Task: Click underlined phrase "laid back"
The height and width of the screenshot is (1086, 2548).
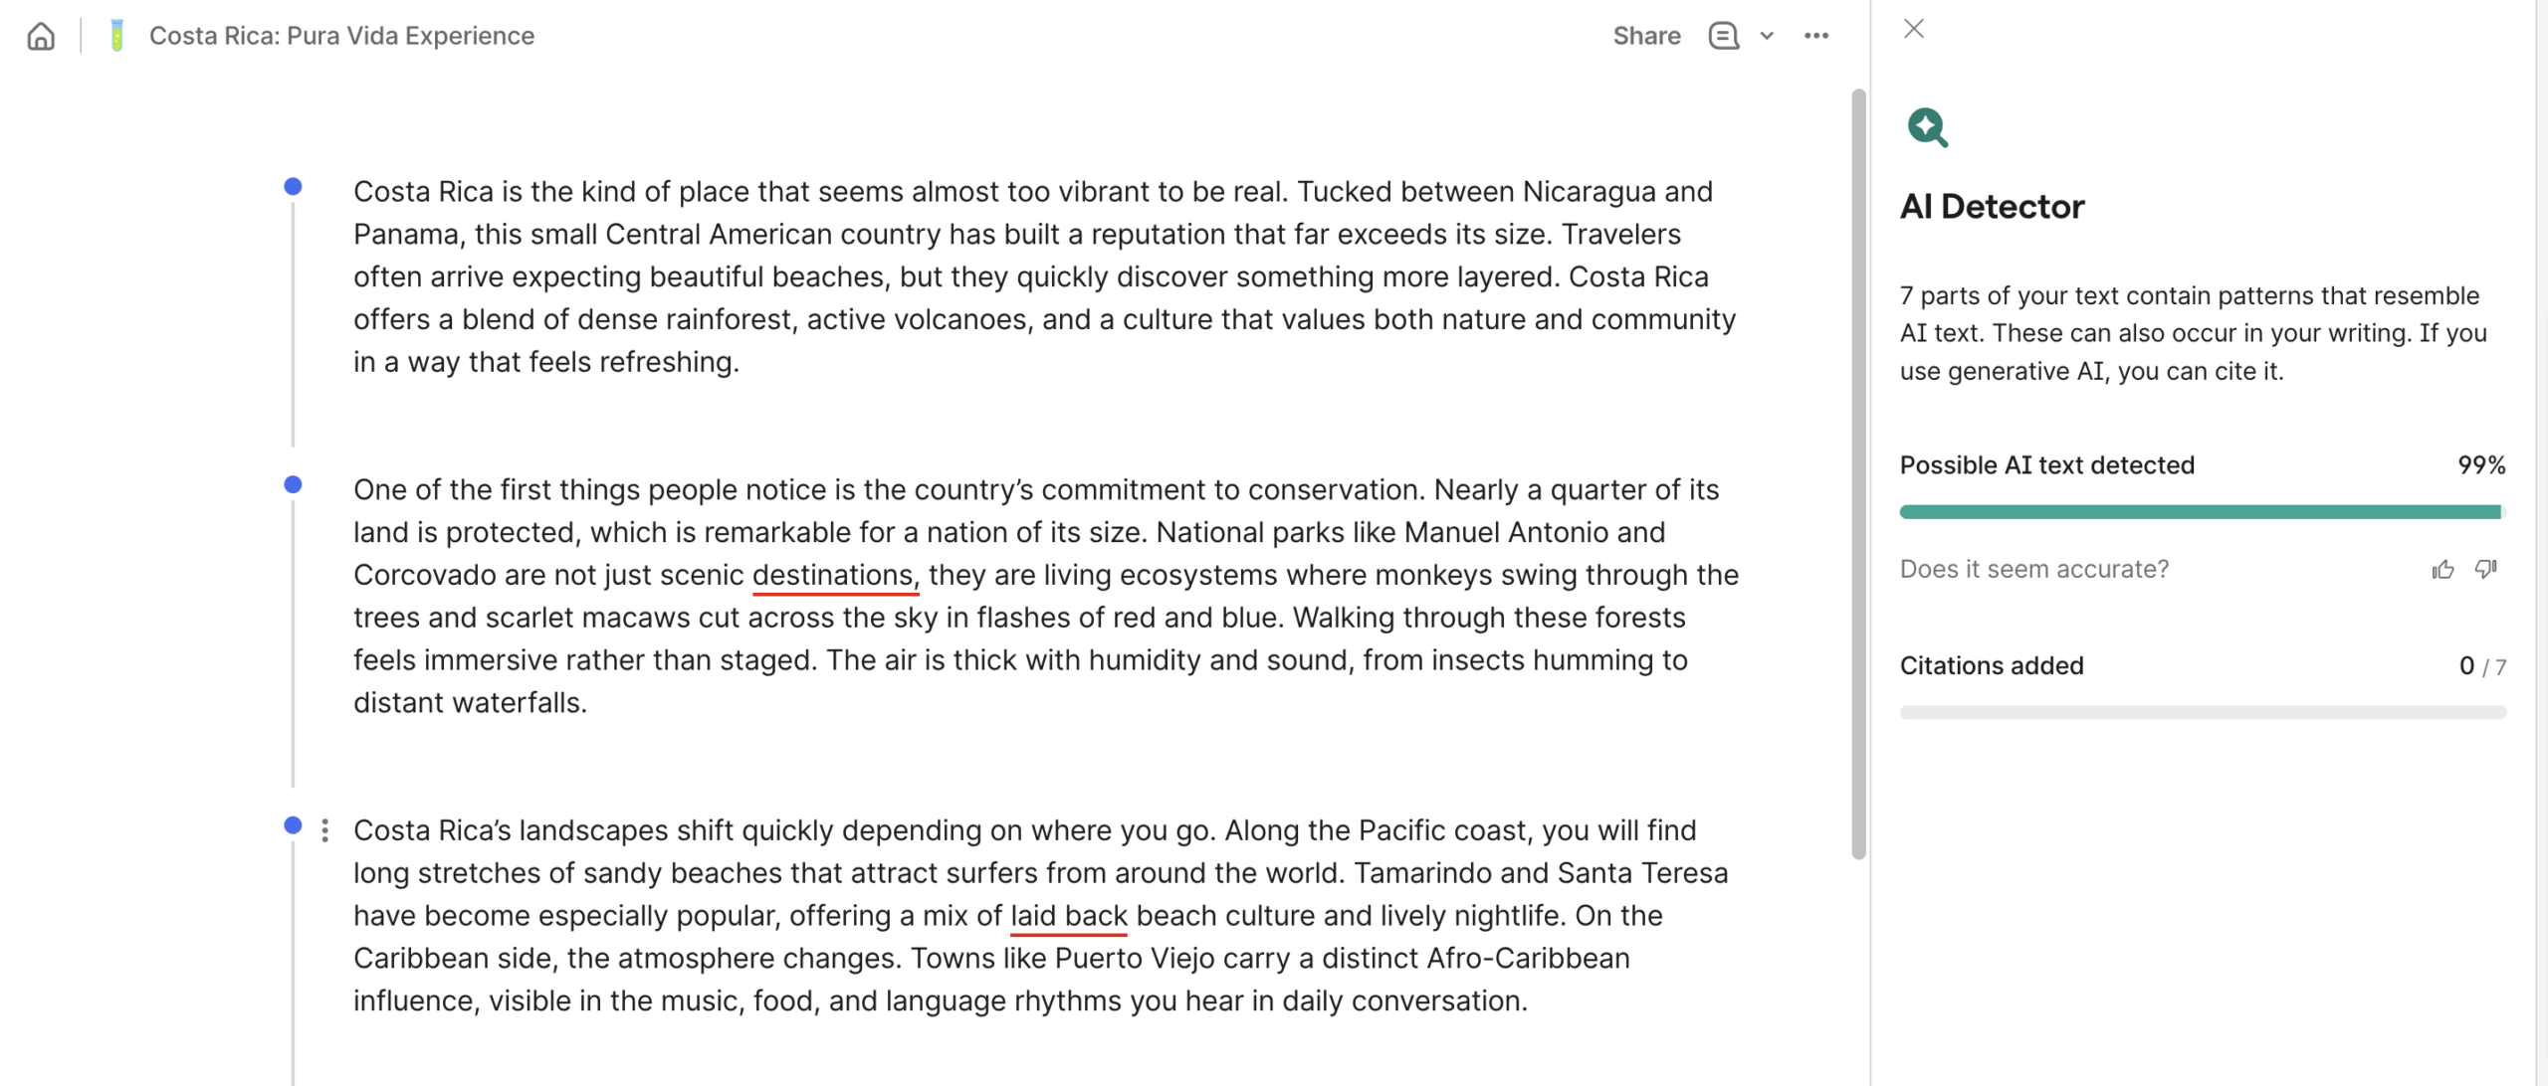Action: (1068, 915)
